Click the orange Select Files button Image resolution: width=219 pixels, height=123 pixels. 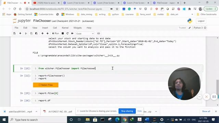click(46, 85)
